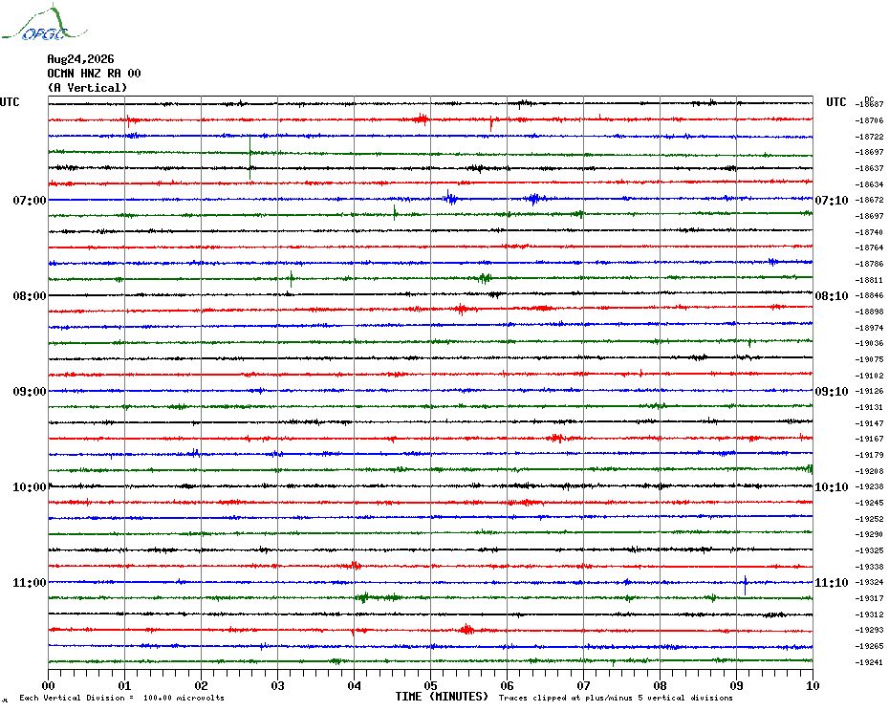
Task: Click the DC offset value "-18898"
Action: point(869,312)
